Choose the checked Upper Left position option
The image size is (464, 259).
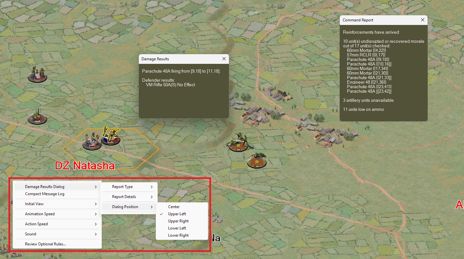coord(182,214)
